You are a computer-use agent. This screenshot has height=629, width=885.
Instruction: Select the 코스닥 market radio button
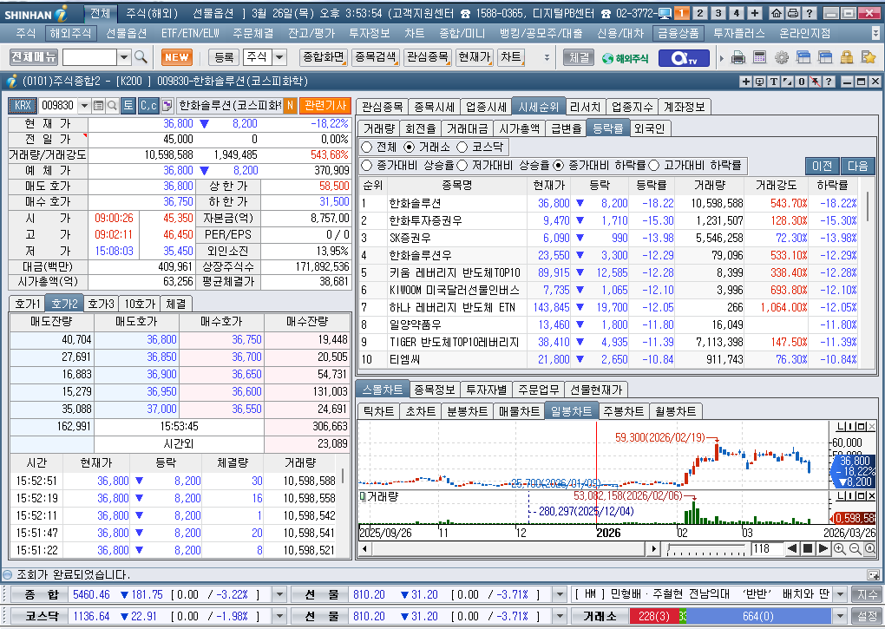coord(462,147)
